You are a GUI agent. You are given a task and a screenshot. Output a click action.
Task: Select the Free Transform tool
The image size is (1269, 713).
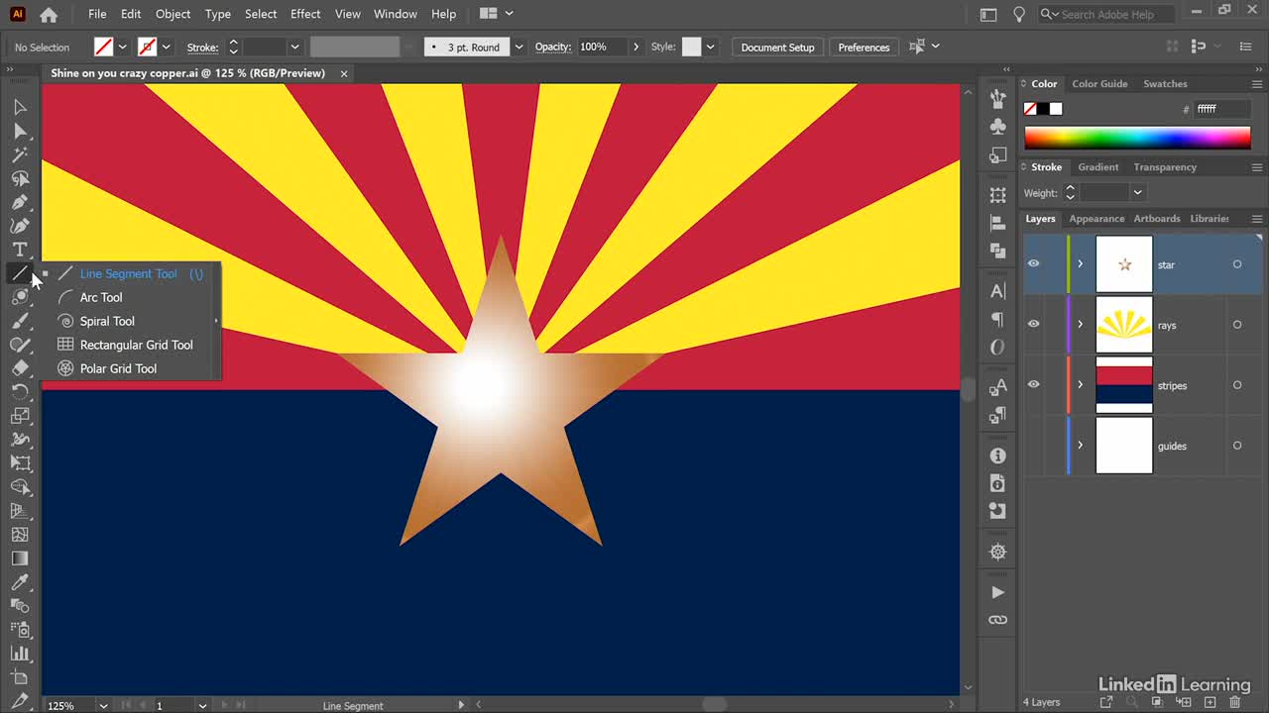coord(20,463)
